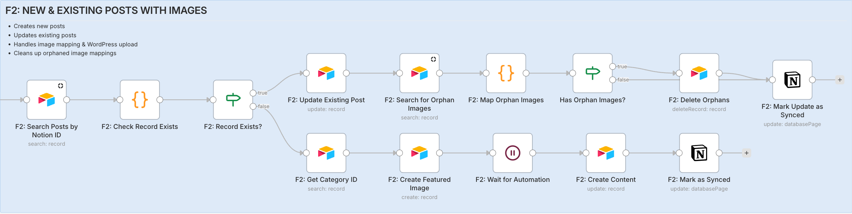The image size is (852, 214).
Task: Click the F2: Map Orphan Images code node
Action: [506, 73]
